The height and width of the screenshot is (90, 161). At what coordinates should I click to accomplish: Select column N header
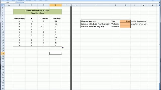[152, 5]
